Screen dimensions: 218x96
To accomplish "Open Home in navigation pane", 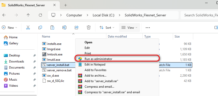I will point(11,37).
